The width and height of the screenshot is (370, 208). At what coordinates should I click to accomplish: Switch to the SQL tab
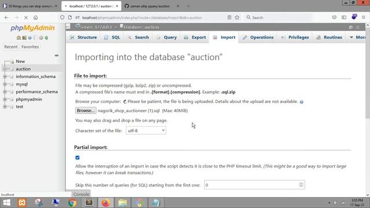coord(112,37)
